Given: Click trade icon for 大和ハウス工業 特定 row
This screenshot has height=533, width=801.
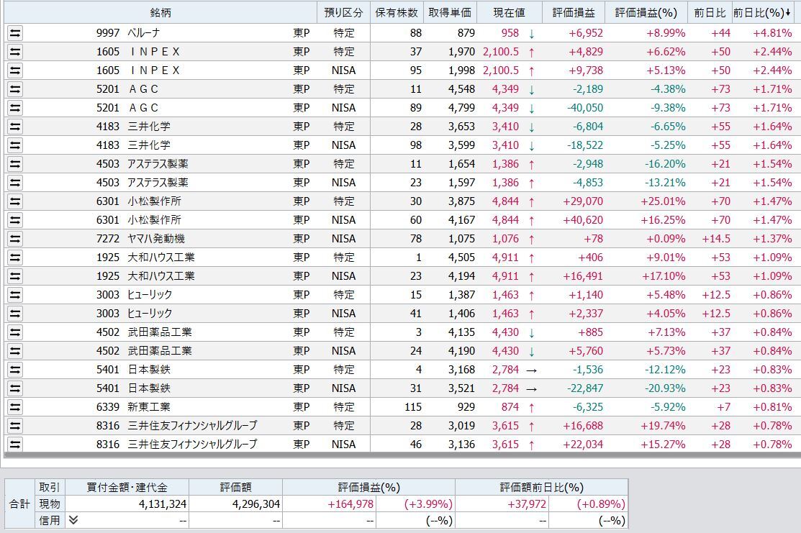Looking at the screenshot, I should click(15, 258).
